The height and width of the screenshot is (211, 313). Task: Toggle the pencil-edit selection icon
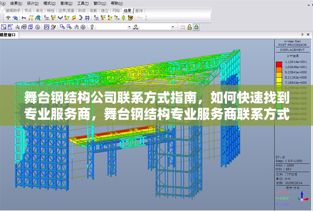pos(54,27)
